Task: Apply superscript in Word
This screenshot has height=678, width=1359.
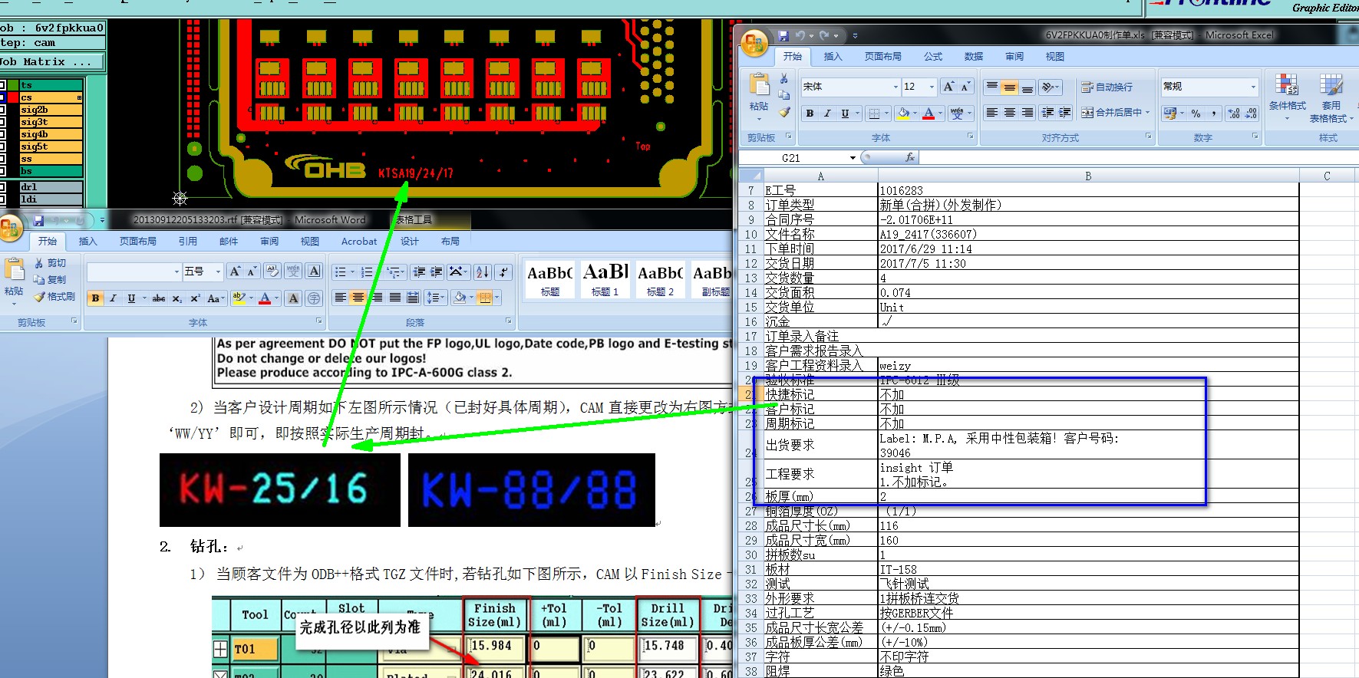Action: tap(195, 298)
